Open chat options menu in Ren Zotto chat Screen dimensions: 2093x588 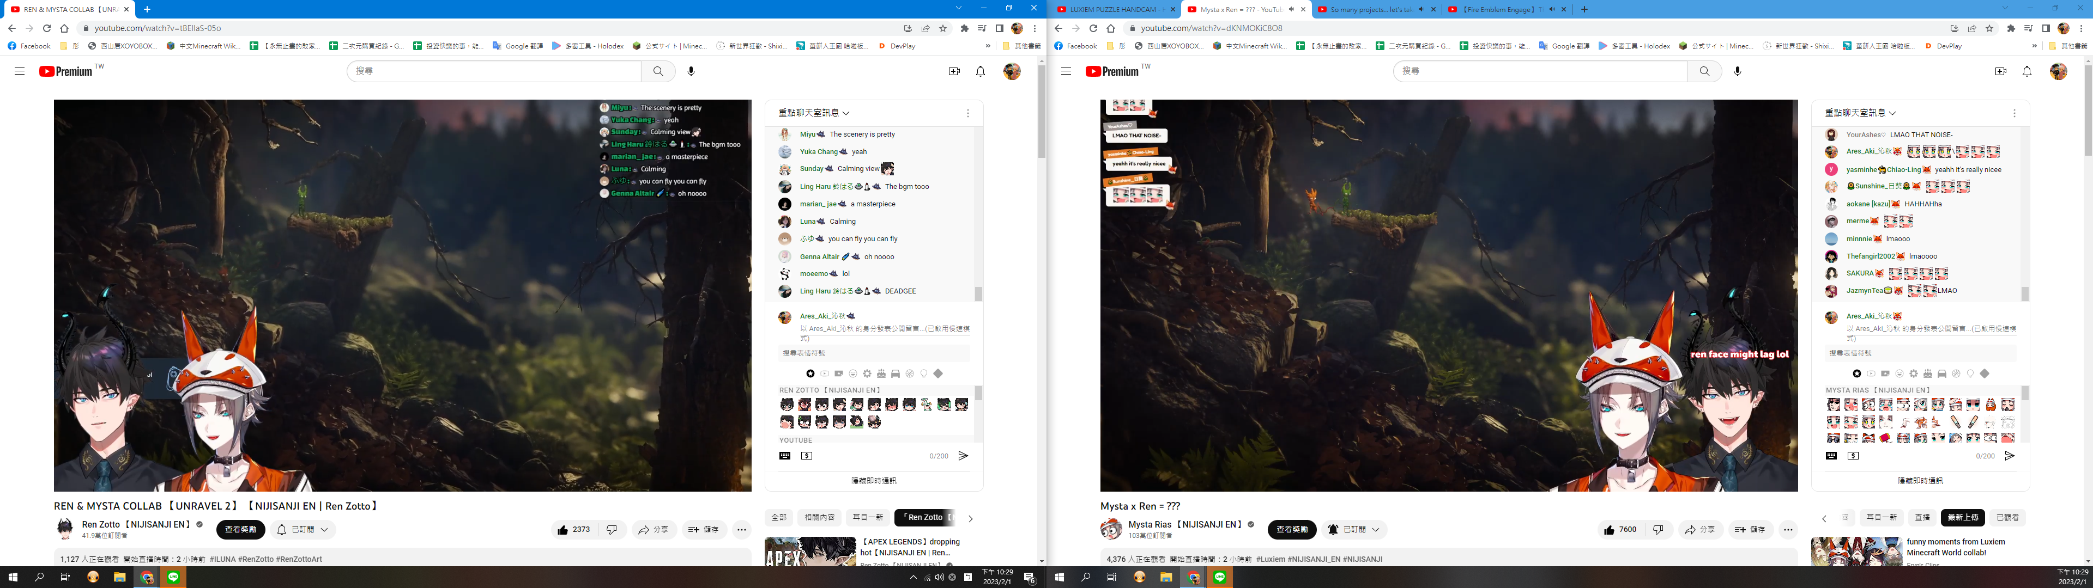(967, 113)
